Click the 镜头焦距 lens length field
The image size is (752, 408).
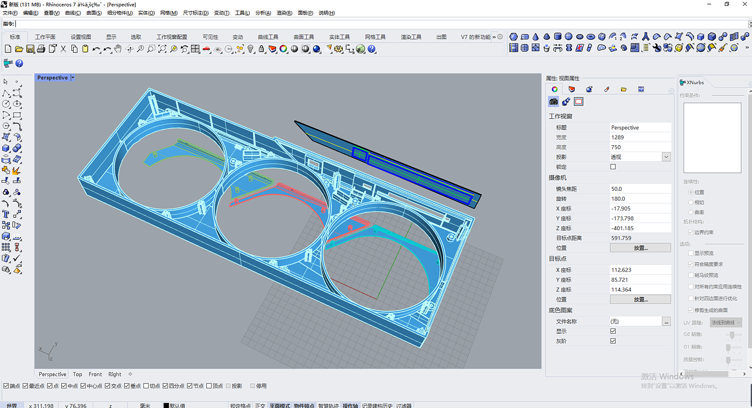640,189
